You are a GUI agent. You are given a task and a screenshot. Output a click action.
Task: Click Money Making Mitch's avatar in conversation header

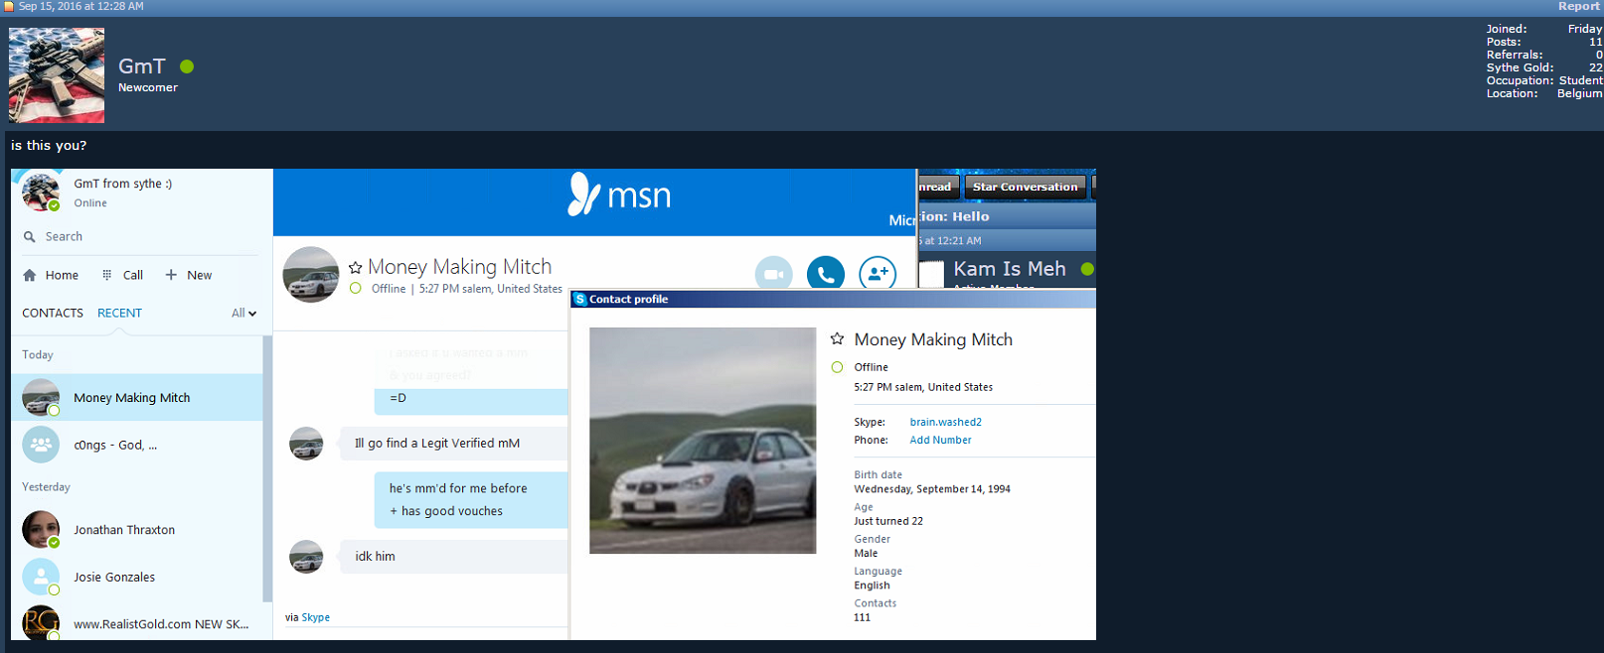click(x=311, y=275)
